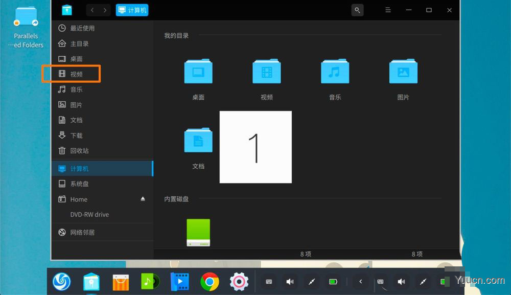Open Control Center from the dock

click(239, 281)
